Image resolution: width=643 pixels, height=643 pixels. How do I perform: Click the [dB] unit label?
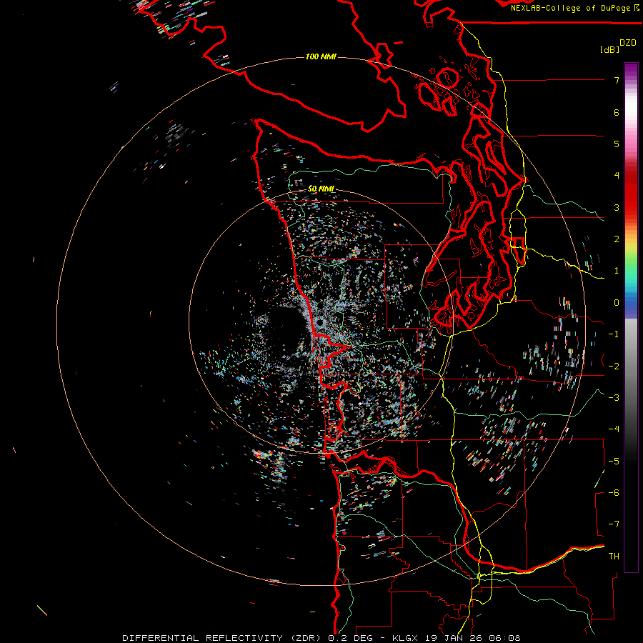click(x=610, y=49)
